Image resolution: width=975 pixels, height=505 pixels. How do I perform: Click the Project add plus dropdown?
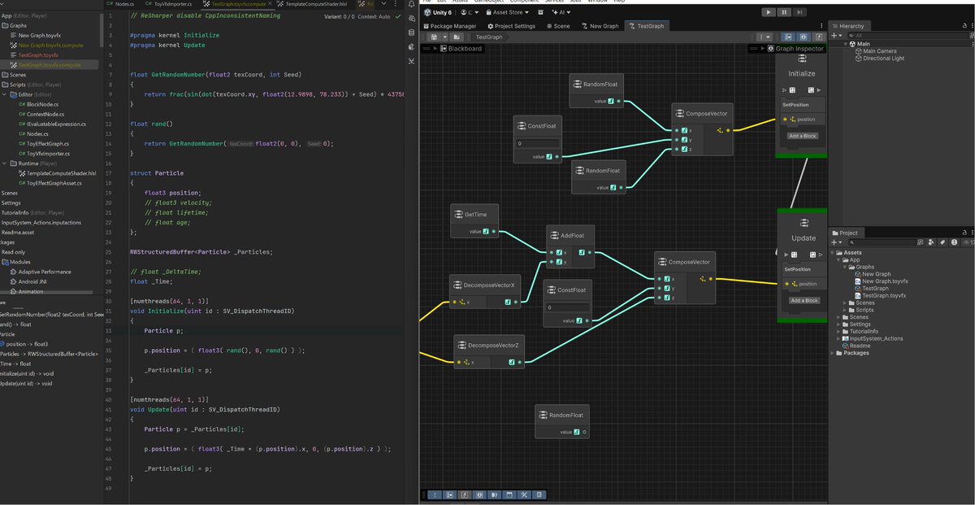[x=837, y=242]
